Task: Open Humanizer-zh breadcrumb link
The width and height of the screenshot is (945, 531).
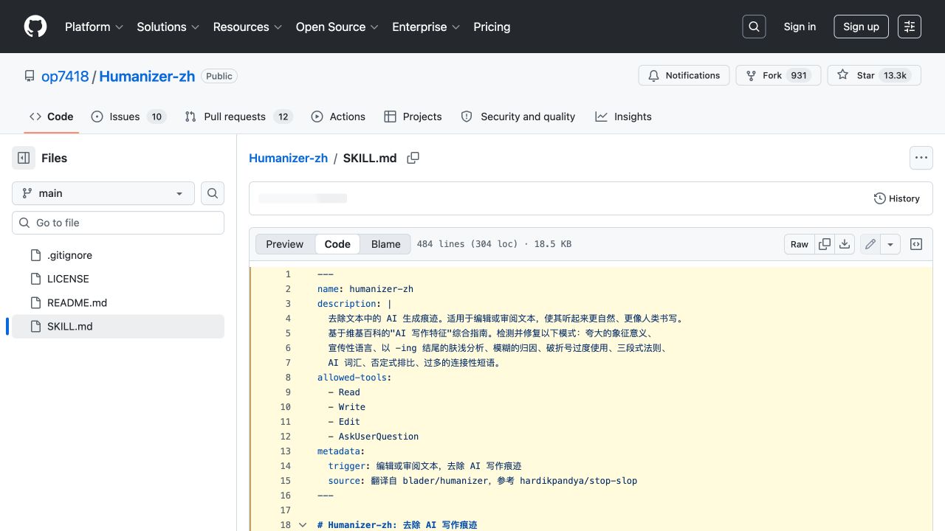Action: [x=289, y=158]
